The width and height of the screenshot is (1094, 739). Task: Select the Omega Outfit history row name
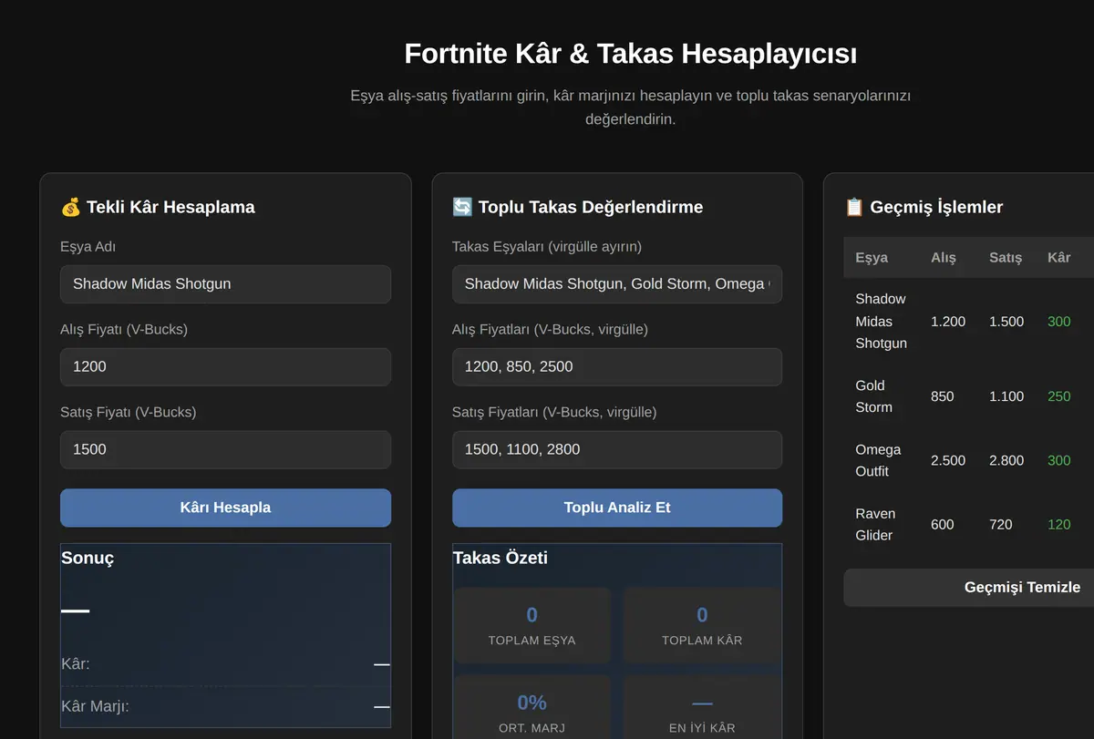878,460
